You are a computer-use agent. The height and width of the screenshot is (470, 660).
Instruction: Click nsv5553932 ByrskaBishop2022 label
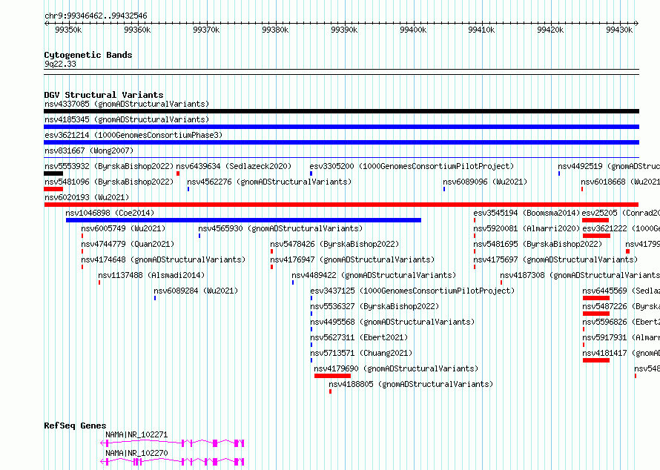pos(109,166)
